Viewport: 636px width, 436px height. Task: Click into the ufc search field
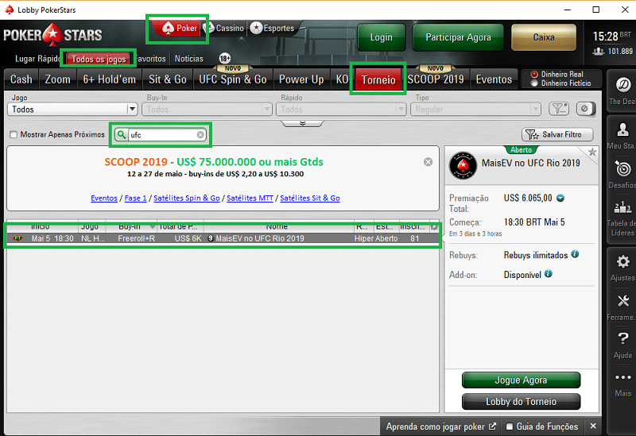click(x=162, y=134)
